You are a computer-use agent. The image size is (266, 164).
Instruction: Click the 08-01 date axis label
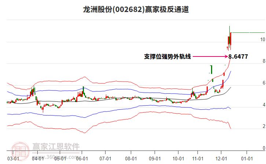131,159
